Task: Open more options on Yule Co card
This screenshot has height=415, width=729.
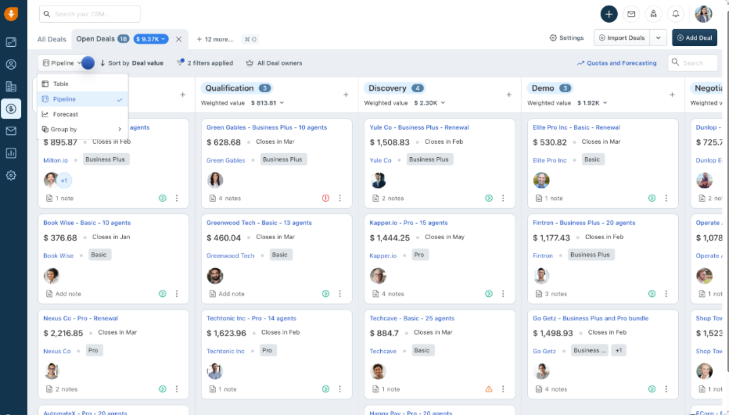Action: (503, 198)
